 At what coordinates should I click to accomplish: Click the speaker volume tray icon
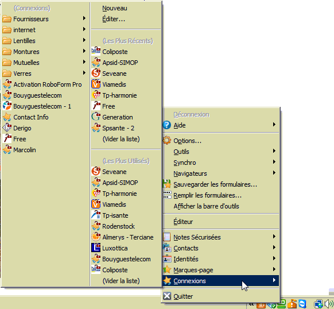coord(328,304)
